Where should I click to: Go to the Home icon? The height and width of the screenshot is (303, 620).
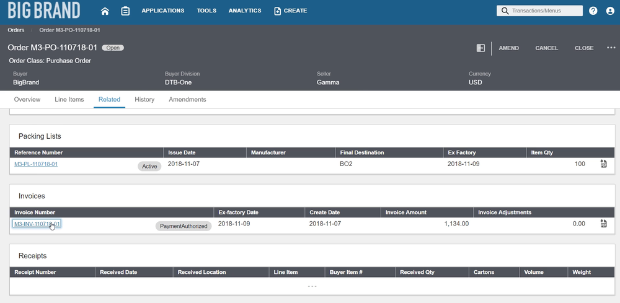pos(105,11)
